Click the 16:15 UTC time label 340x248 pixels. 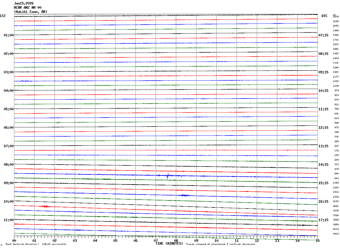[323, 202]
